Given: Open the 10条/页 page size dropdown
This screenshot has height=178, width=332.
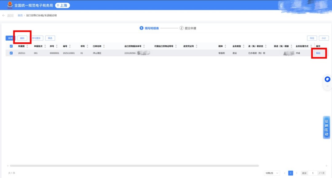Looking at the screenshot, I should [x=272, y=173].
